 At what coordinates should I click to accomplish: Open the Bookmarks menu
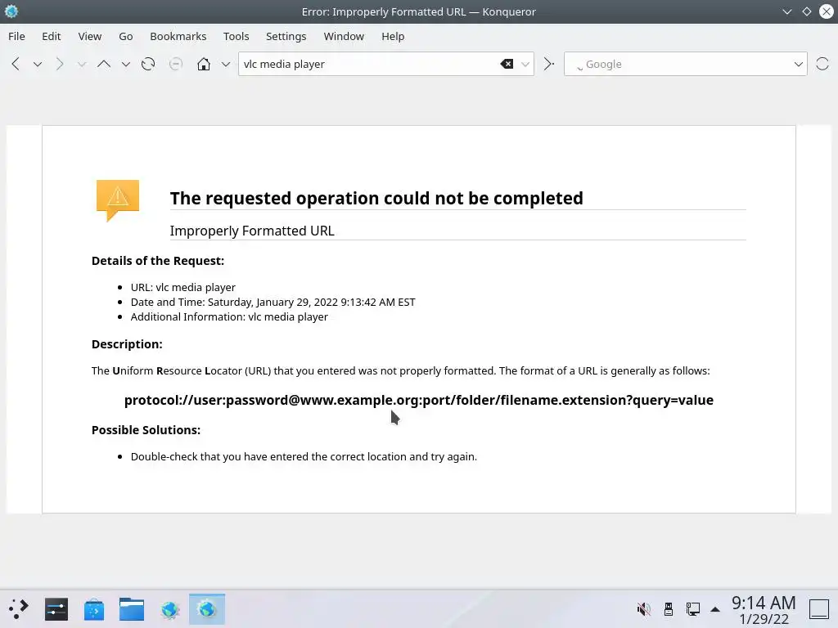[x=178, y=36]
